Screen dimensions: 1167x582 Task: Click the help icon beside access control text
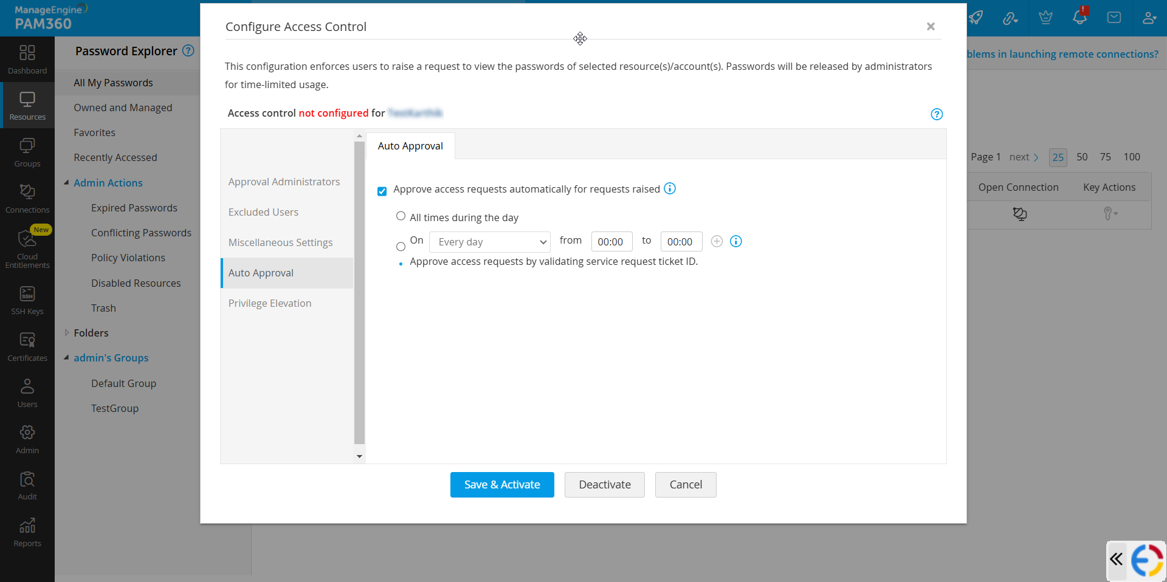coord(937,114)
